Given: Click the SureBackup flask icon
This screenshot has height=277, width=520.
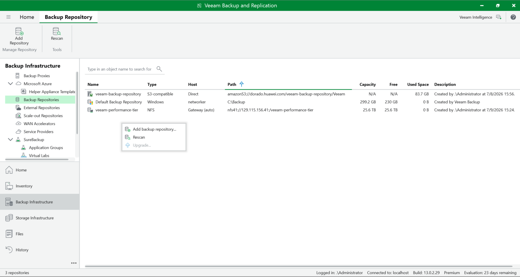Looking at the screenshot, I should pyautogui.click(x=18, y=140).
